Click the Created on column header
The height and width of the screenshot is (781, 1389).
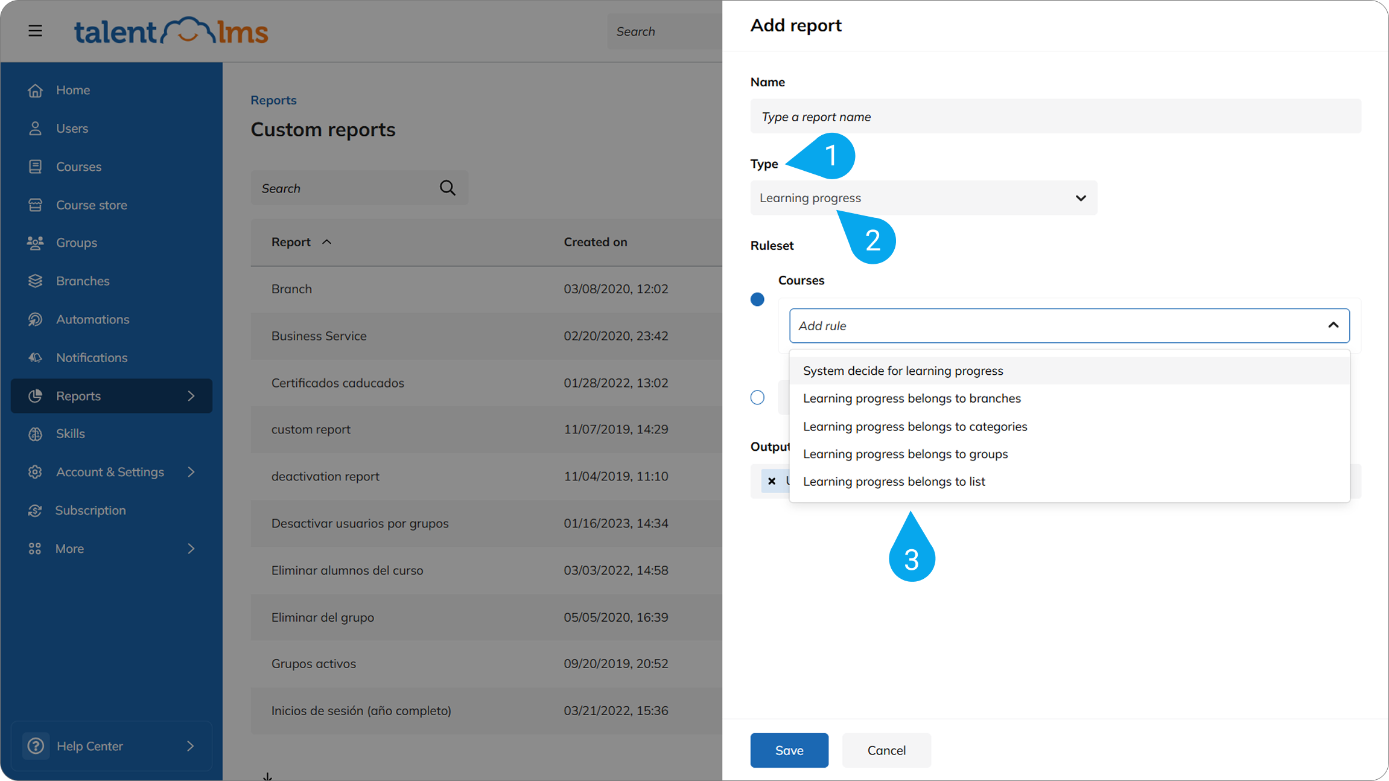pyautogui.click(x=595, y=242)
